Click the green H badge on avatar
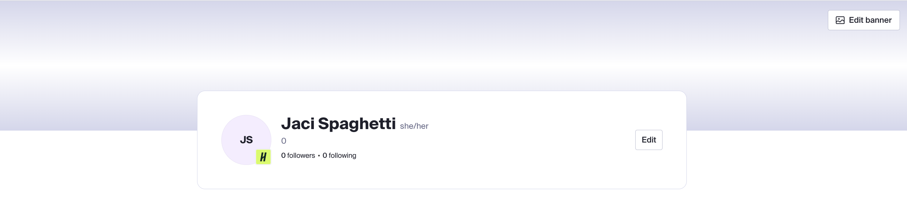This screenshot has width=907, height=197. point(264,157)
